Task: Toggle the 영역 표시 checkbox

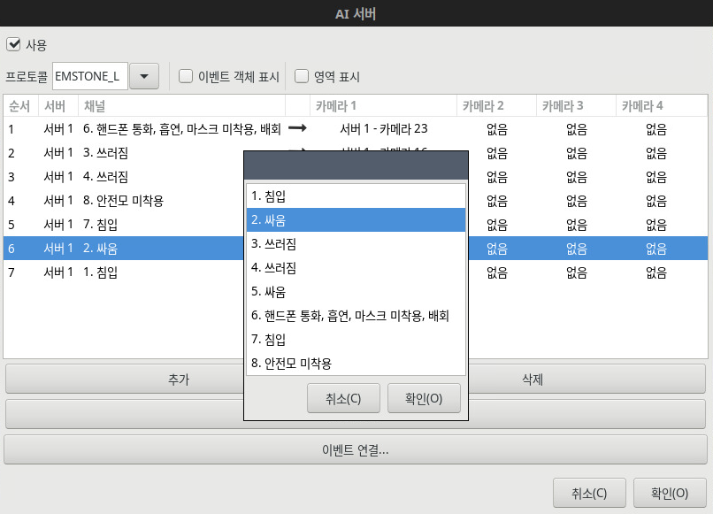Action: [x=302, y=76]
